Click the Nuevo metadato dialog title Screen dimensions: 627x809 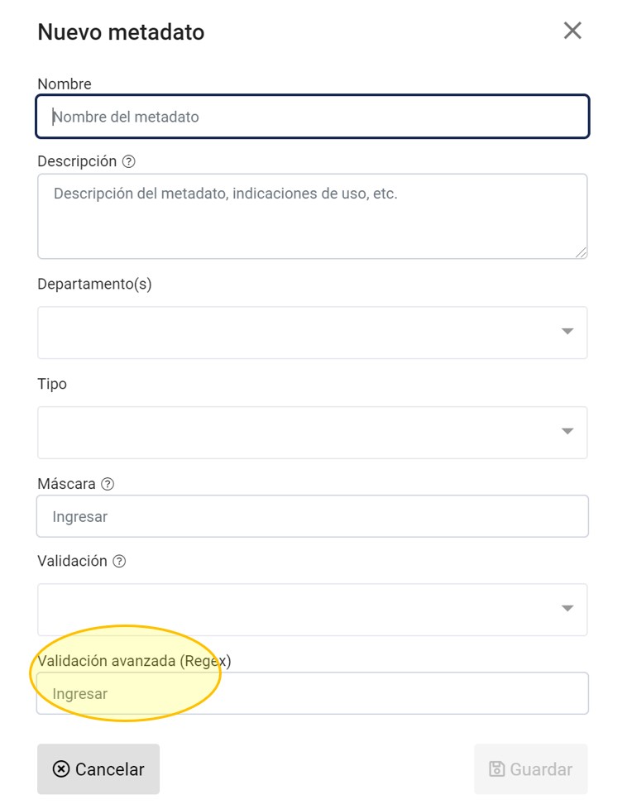[x=121, y=31]
